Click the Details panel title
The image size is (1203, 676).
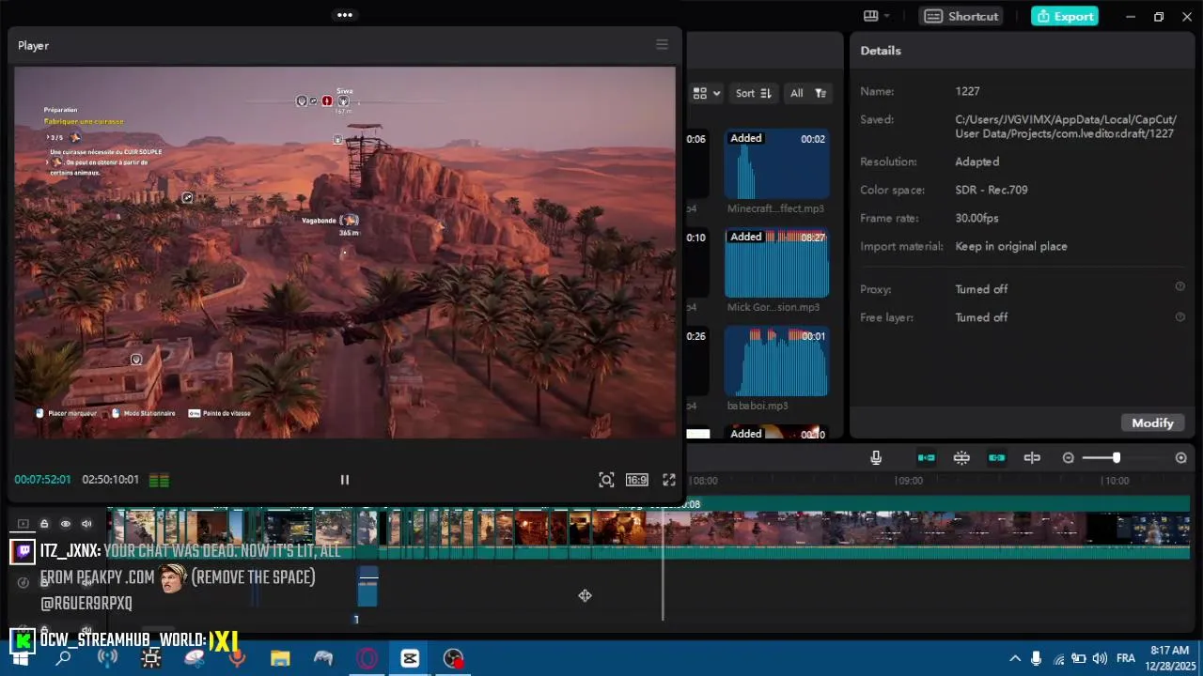(881, 51)
